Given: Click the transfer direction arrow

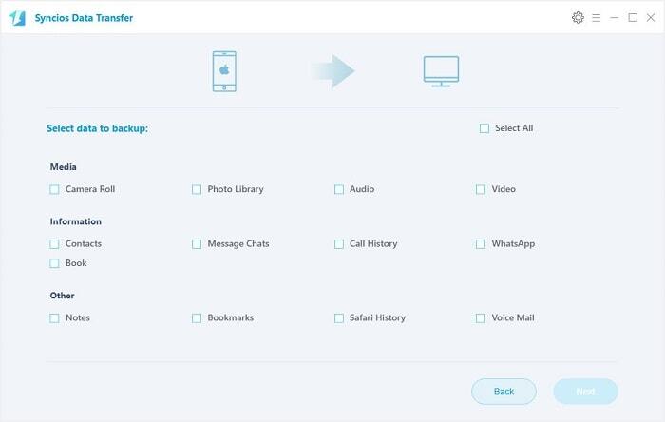Looking at the screenshot, I should (332, 70).
